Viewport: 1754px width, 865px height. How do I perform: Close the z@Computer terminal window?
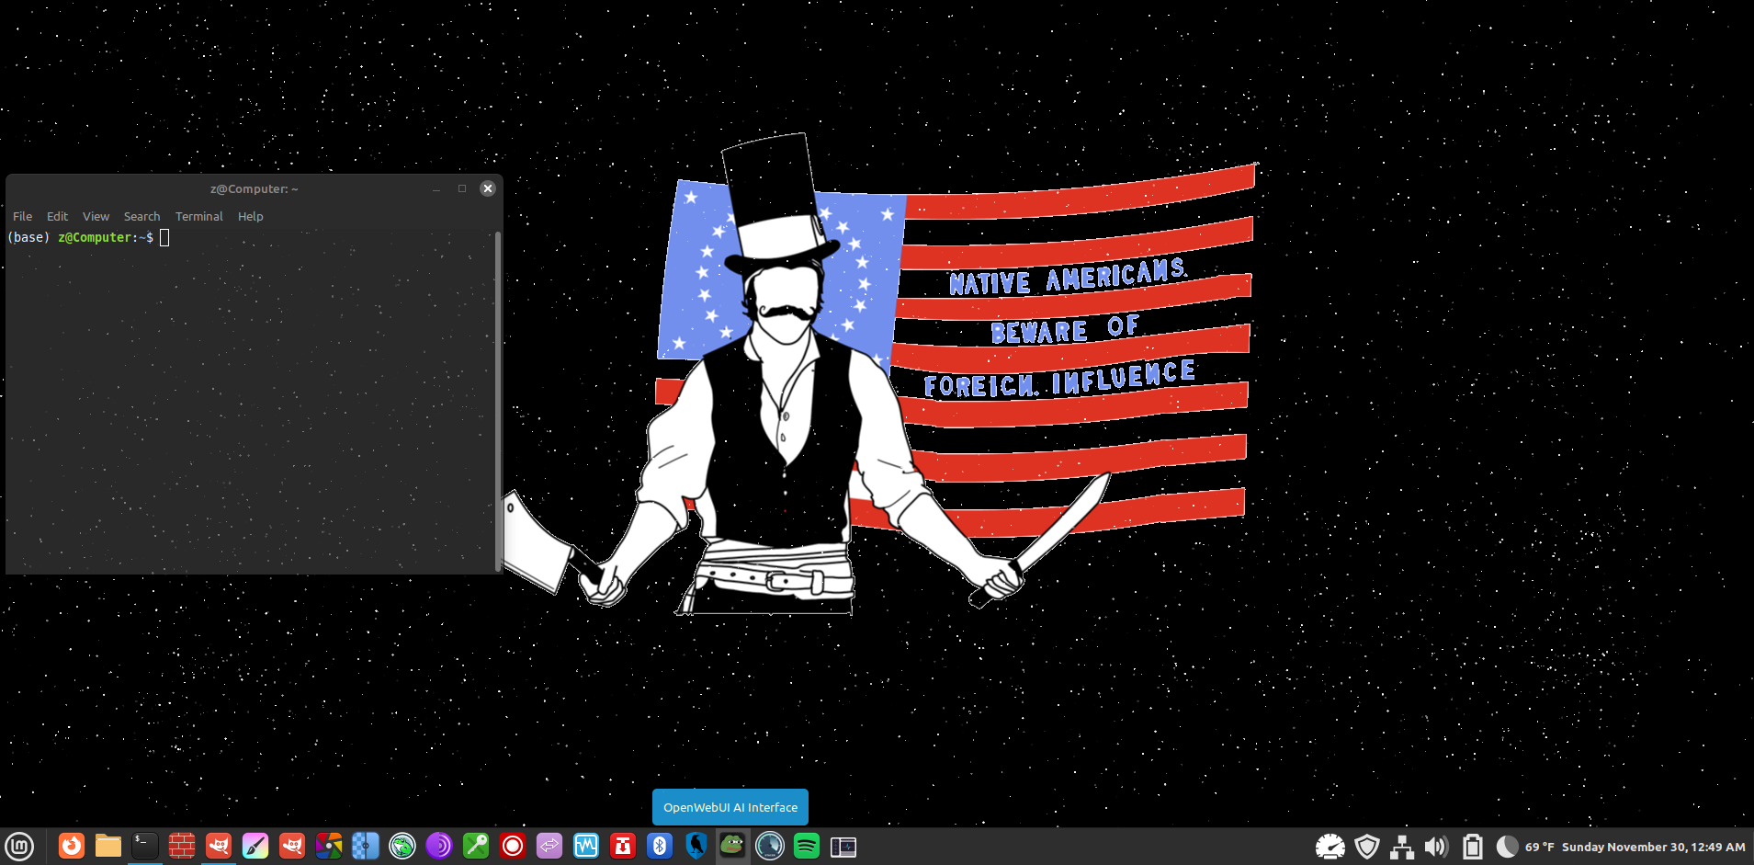[x=488, y=188]
